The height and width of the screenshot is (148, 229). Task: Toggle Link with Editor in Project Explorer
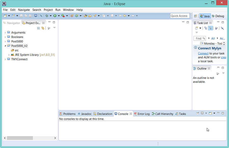(43, 28)
